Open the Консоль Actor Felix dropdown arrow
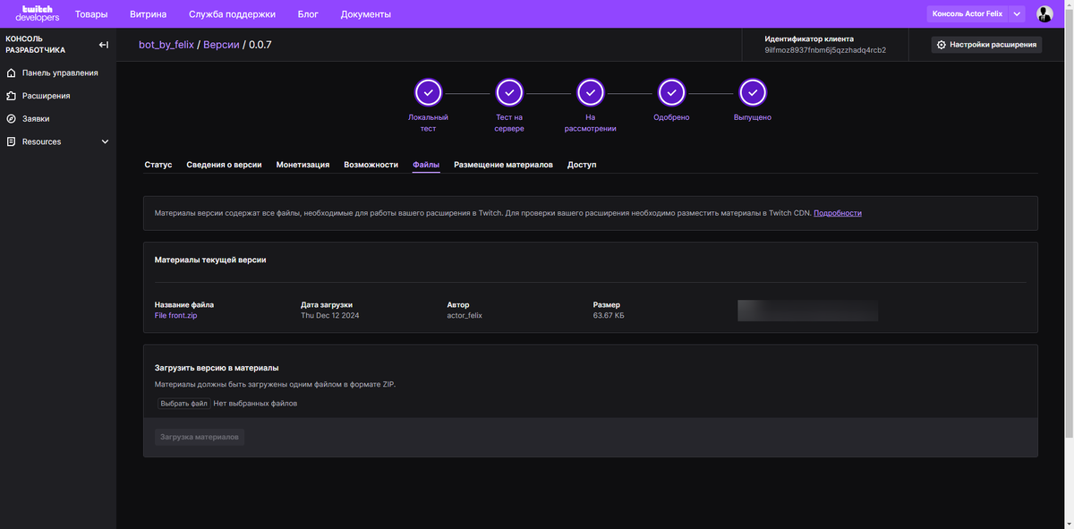Viewport: 1074px width, 529px height. click(x=1017, y=14)
